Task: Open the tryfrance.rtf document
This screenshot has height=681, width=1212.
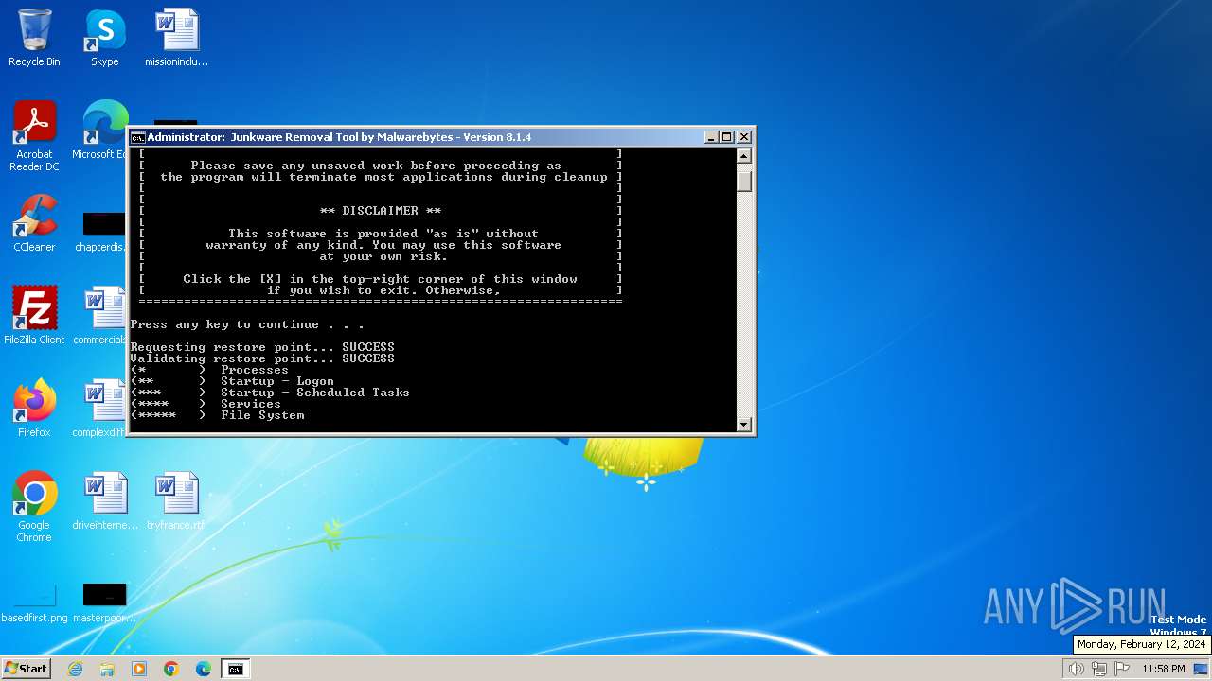Action: click(x=176, y=501)
